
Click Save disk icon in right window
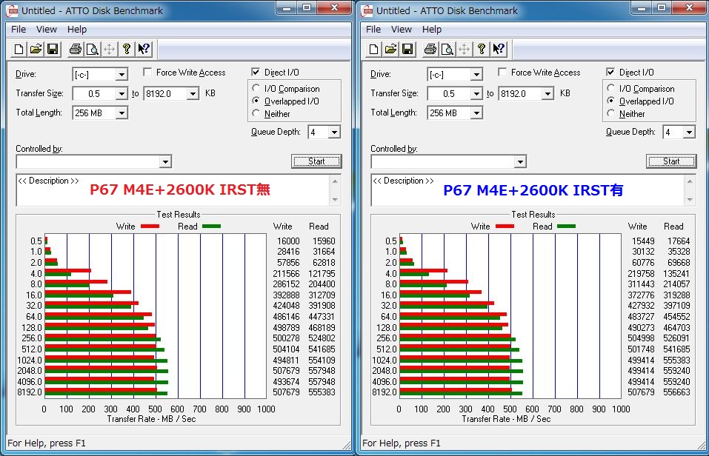(408, 49)
